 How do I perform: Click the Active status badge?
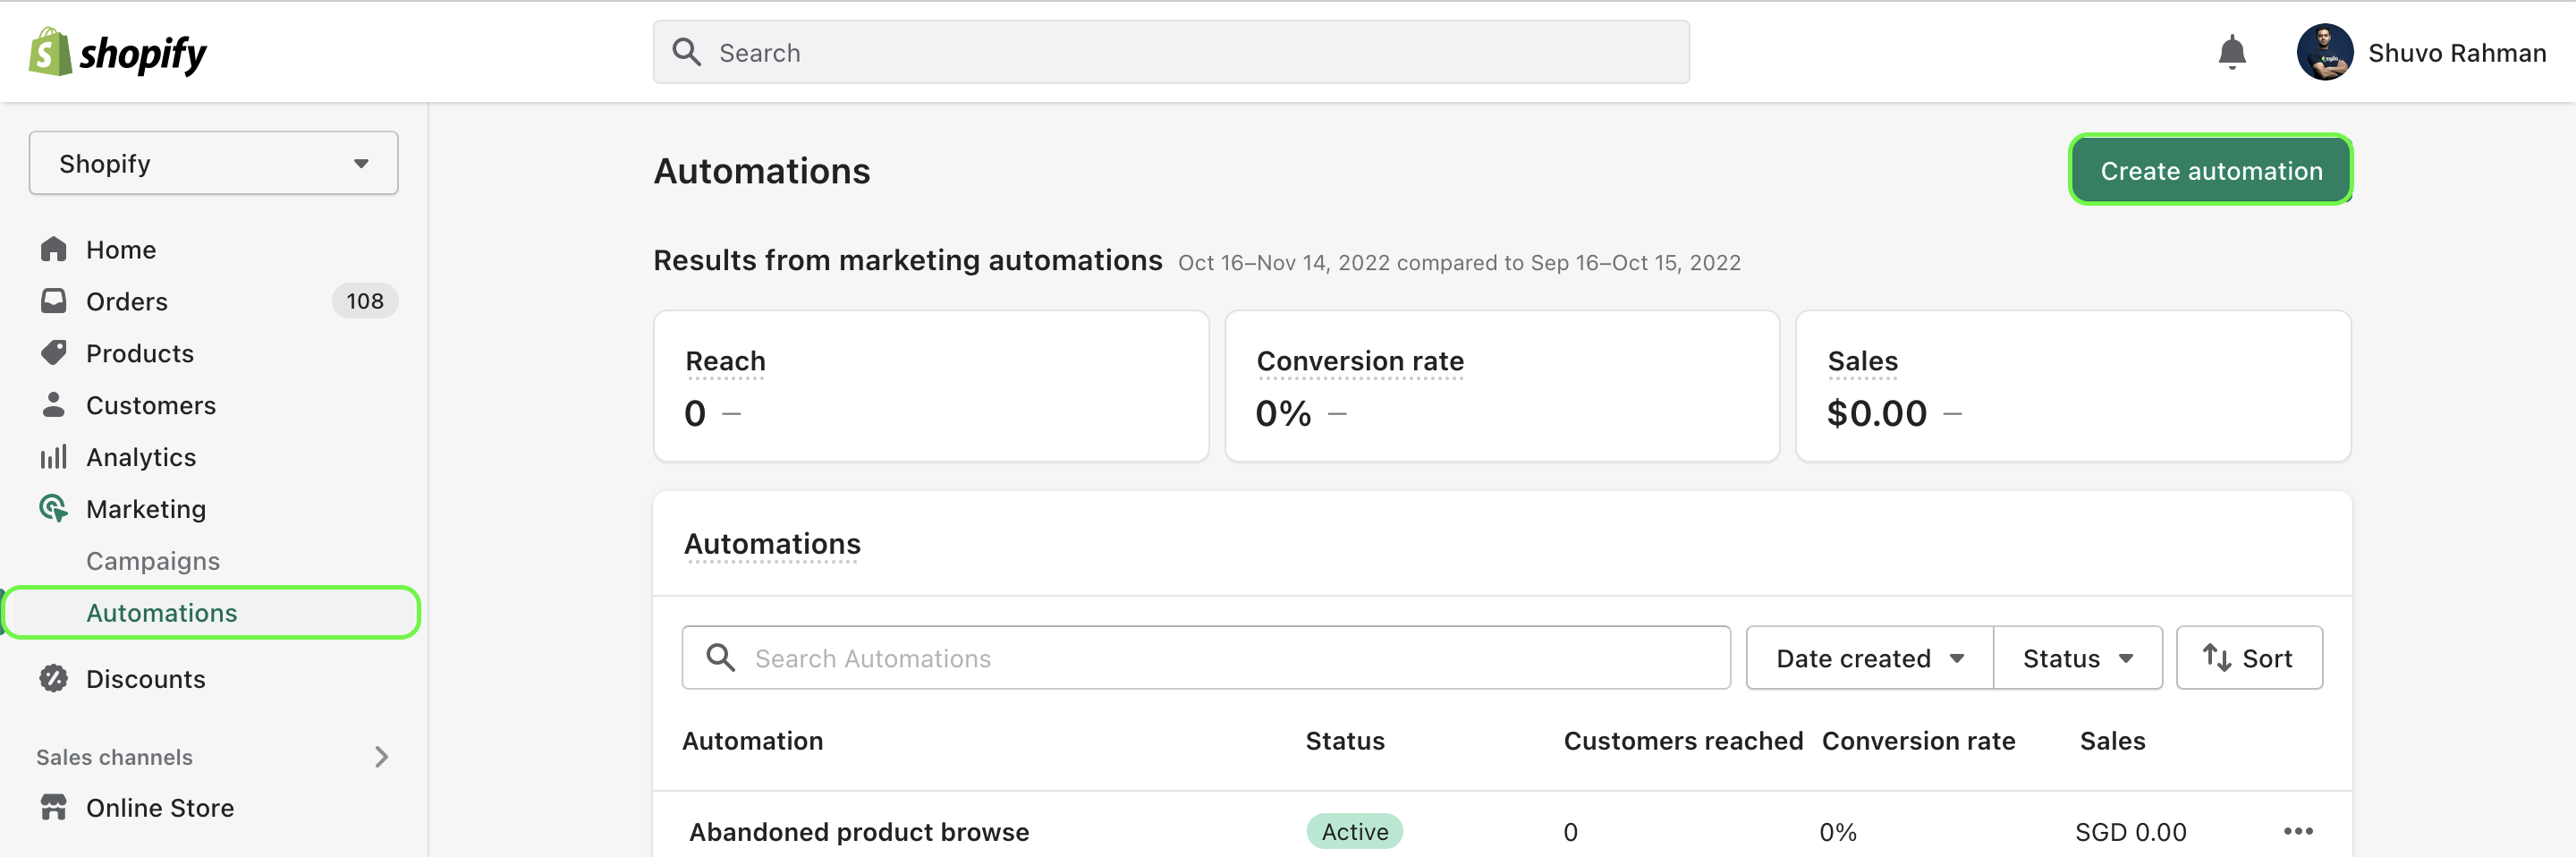[1355, 831]
